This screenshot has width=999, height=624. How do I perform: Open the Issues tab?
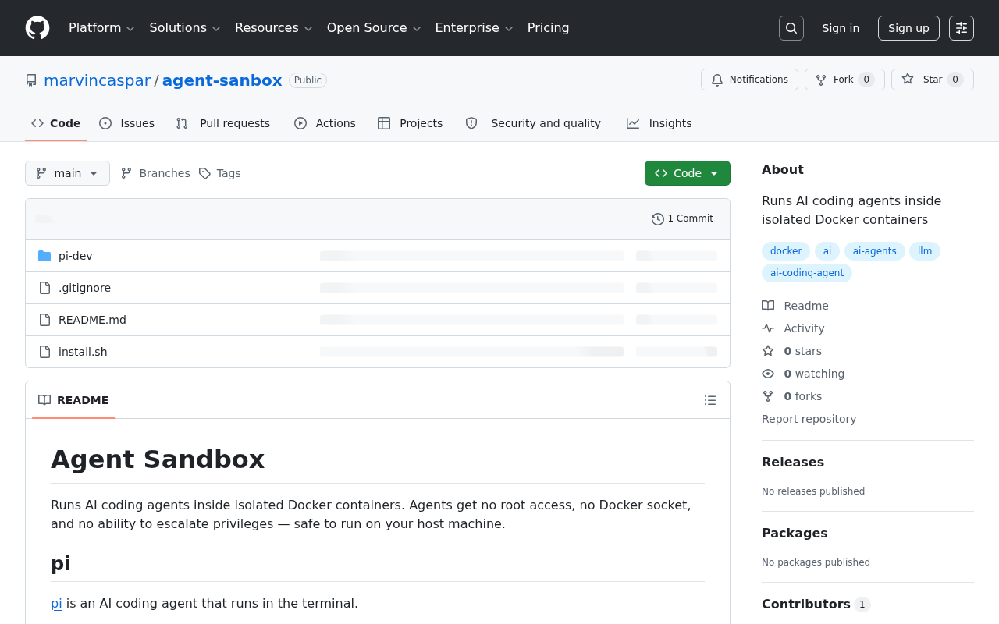[127, 123]
